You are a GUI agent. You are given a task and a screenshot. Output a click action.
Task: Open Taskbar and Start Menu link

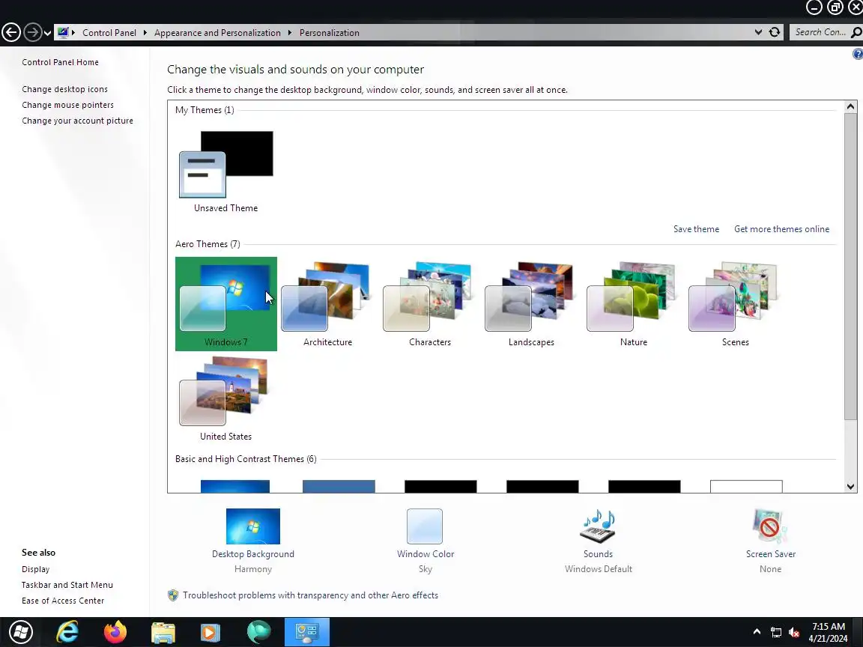click(67, 585)
